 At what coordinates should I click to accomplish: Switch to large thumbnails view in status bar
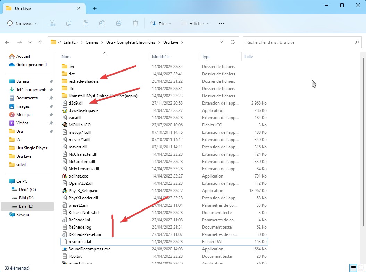pos(360,268)
